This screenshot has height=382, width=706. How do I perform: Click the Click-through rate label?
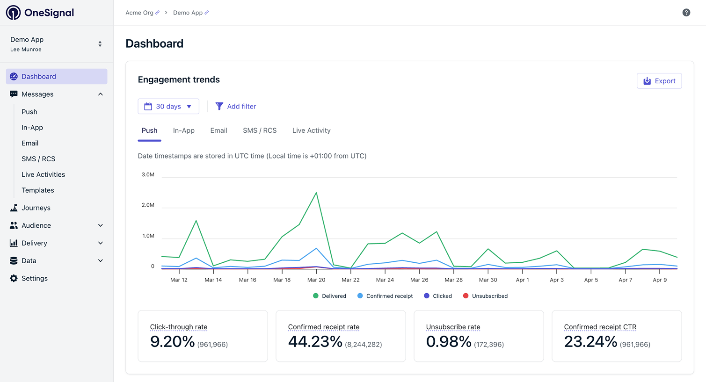[x=179, y=327]
